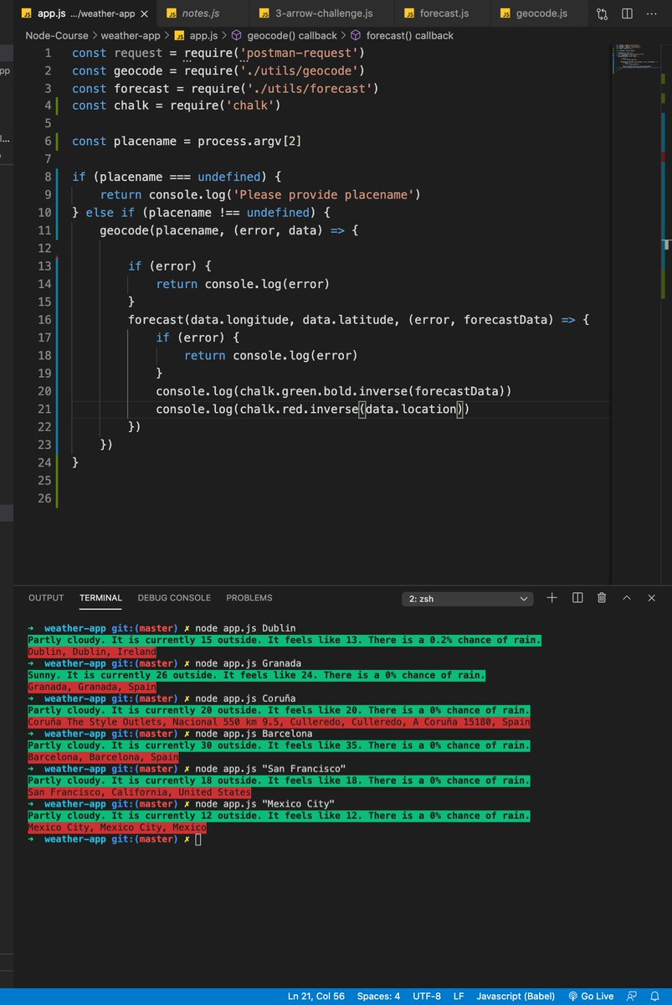Click the Coruña The Style Outlets output line

point(279,722)
